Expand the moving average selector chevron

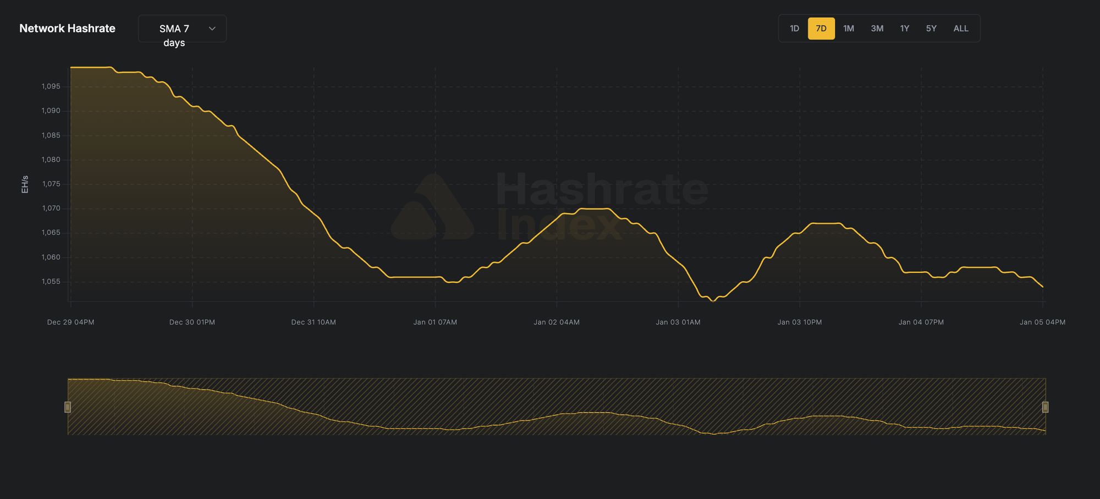(x=211, y=28)
